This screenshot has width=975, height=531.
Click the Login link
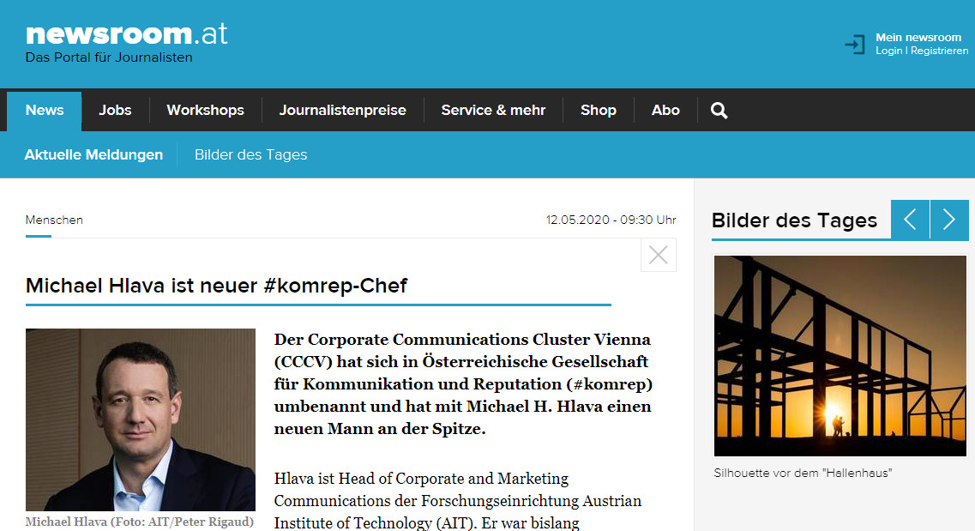click(888, 51)
